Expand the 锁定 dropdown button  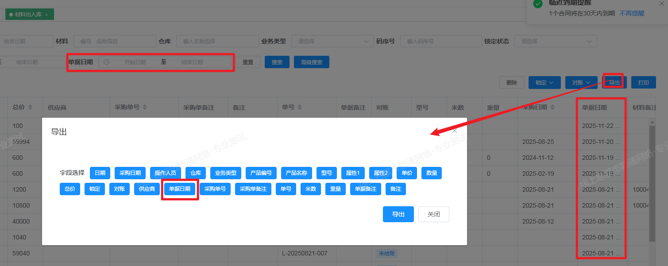(x=544, y=83)
